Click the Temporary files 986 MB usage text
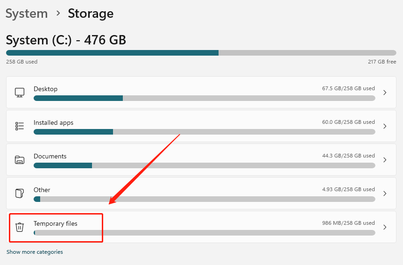Viewport: 403px width, 265px height. point(348,223)
